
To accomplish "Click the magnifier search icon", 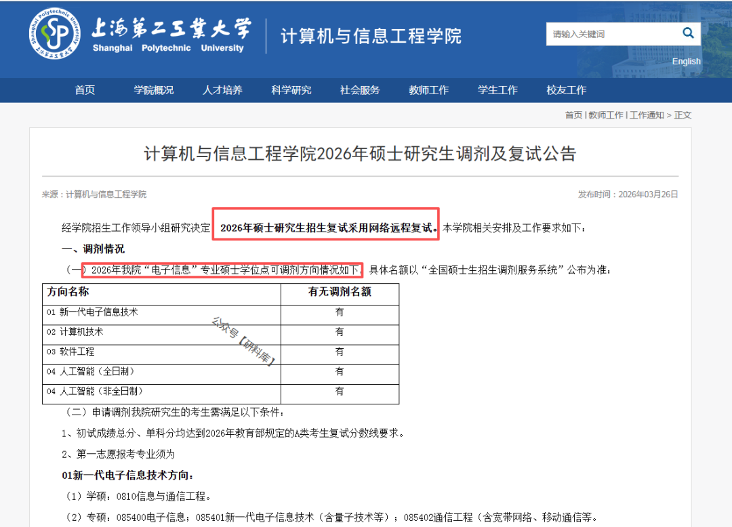I will click(688, 33).
